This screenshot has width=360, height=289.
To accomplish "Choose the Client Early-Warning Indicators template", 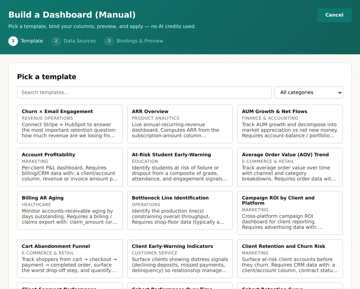I will pyautogui.click(x=180, y=259).
